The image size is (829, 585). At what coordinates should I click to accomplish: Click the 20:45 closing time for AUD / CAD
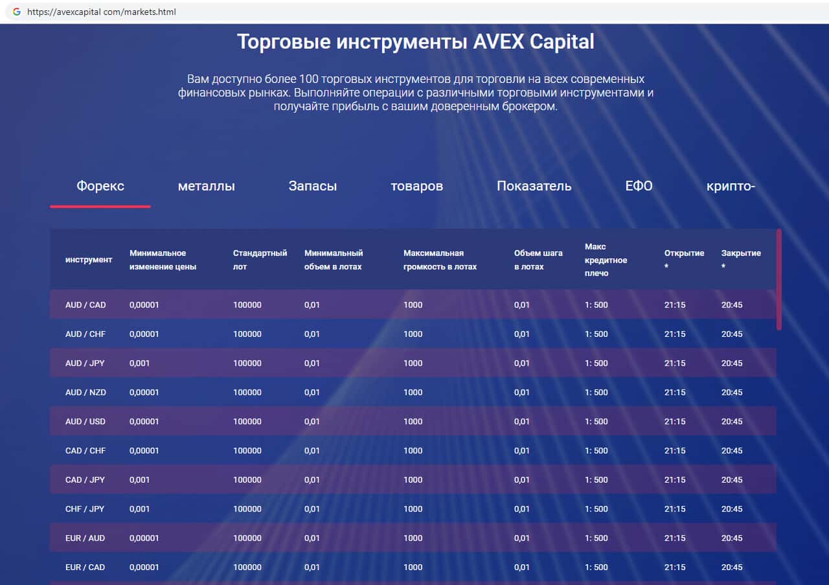click(x=732, y=304)
